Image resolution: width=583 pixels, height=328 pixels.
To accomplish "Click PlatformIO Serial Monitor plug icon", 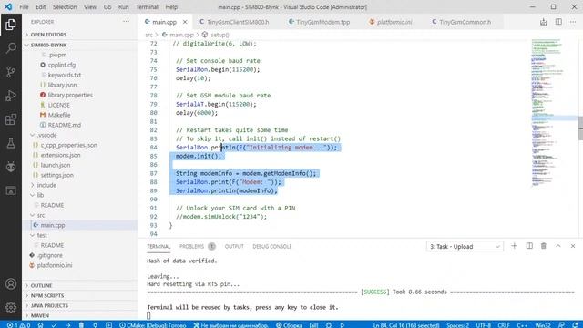I will [95, 325].
